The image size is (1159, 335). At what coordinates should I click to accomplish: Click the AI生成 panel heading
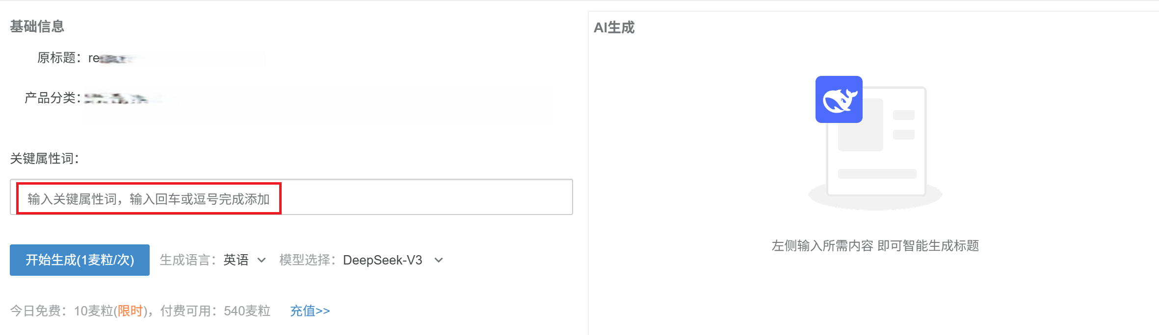(614, 27)
